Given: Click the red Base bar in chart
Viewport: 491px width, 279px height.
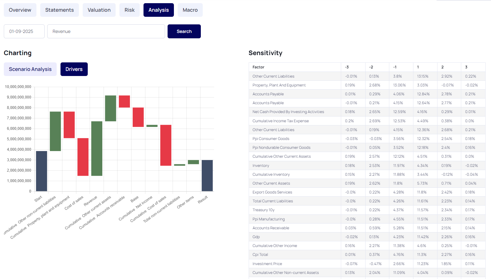Looking at the screenshot, I should pyautogui.click(x=138, y=117).
